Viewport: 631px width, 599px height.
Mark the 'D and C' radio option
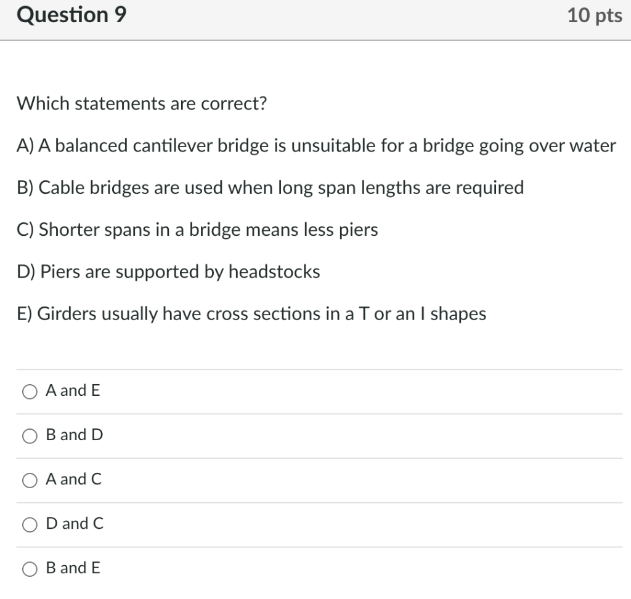(30, 525)
